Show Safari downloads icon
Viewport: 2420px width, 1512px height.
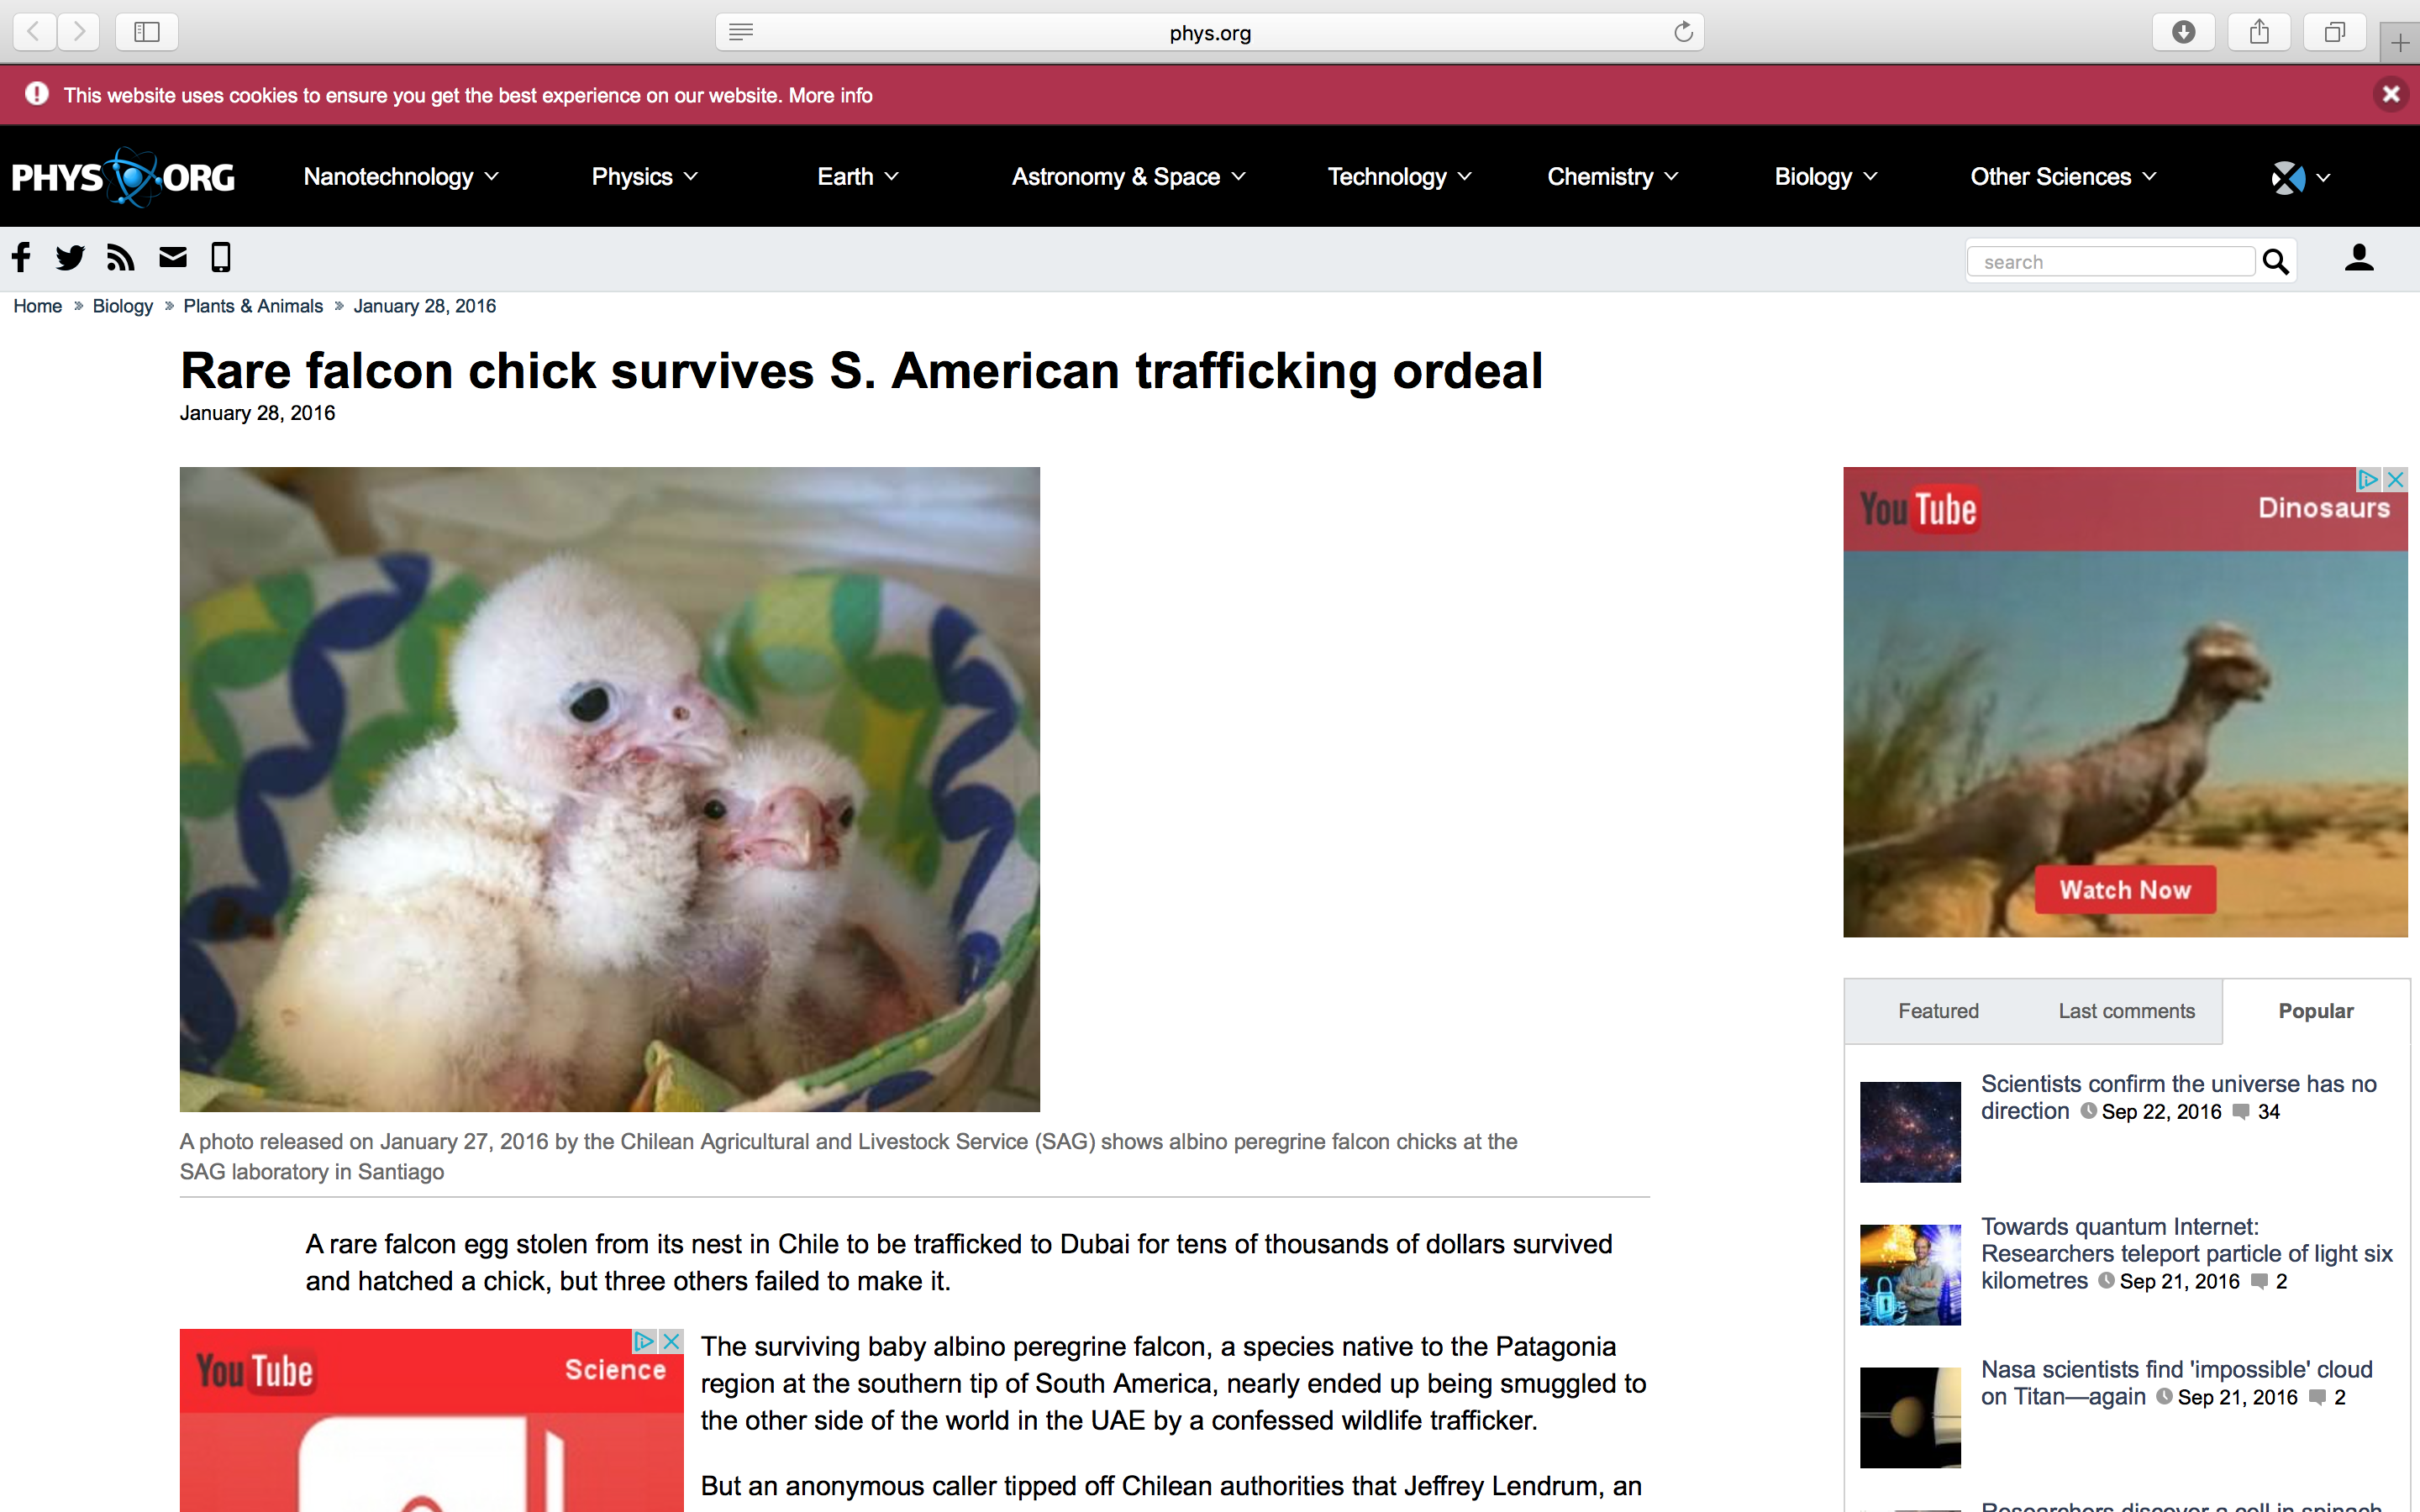[2184, 32]
